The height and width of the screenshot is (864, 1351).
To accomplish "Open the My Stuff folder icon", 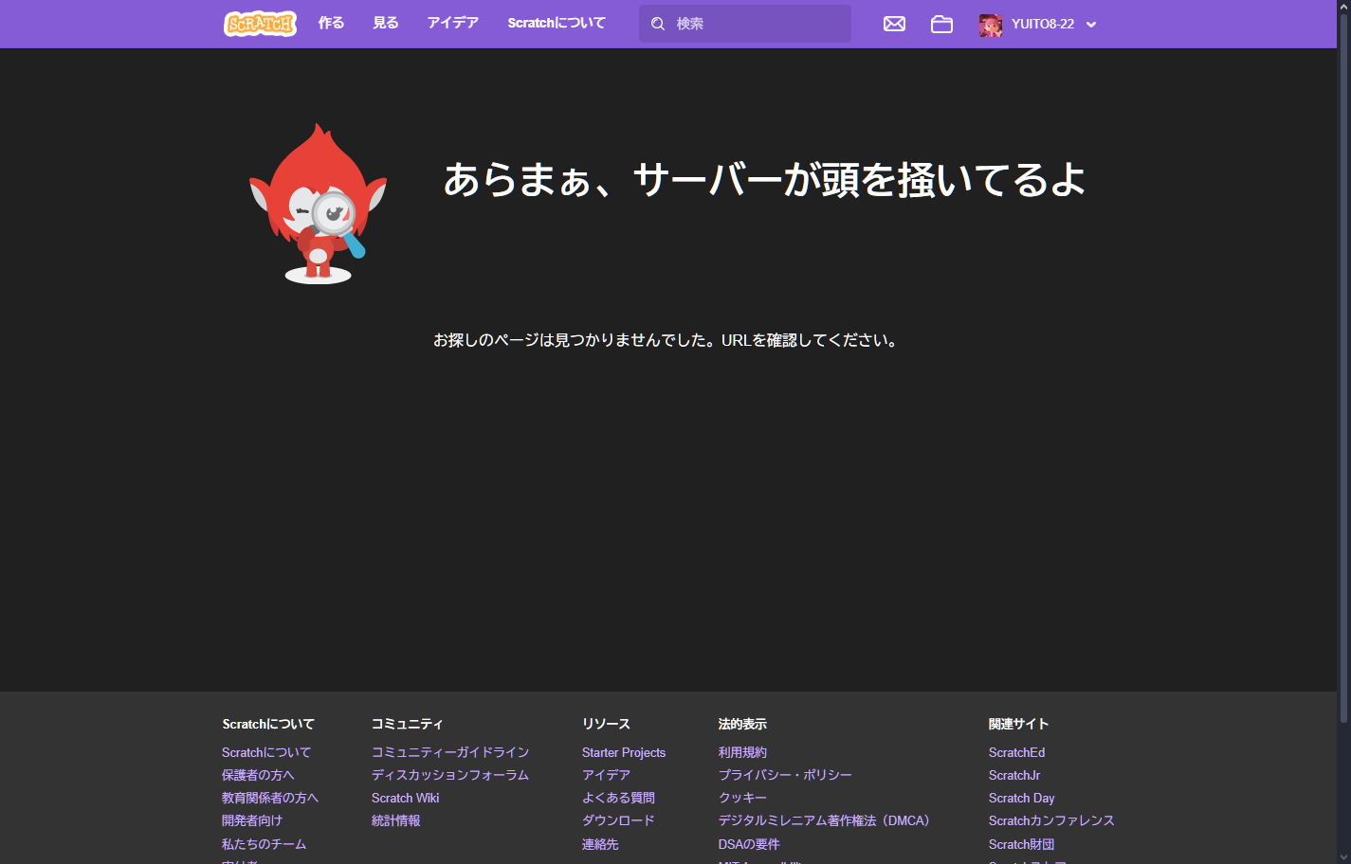I will (941, 24).
